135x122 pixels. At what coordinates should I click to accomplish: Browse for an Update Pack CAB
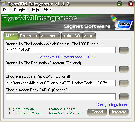tap(124, 83)
